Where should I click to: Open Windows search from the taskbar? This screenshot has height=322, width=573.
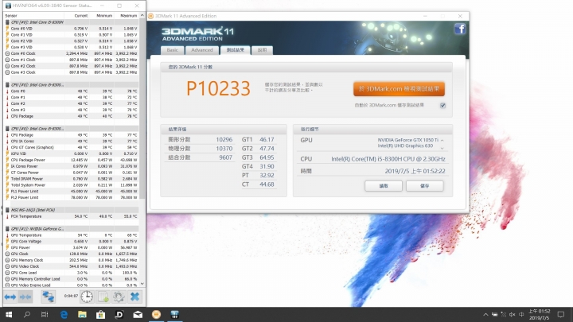pos(27,314)
